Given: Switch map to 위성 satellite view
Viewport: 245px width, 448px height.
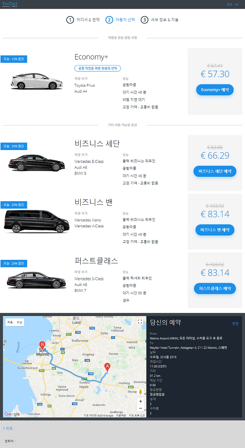Looking at the screenshot, I should pyautogui.click(x=19, y=322).
